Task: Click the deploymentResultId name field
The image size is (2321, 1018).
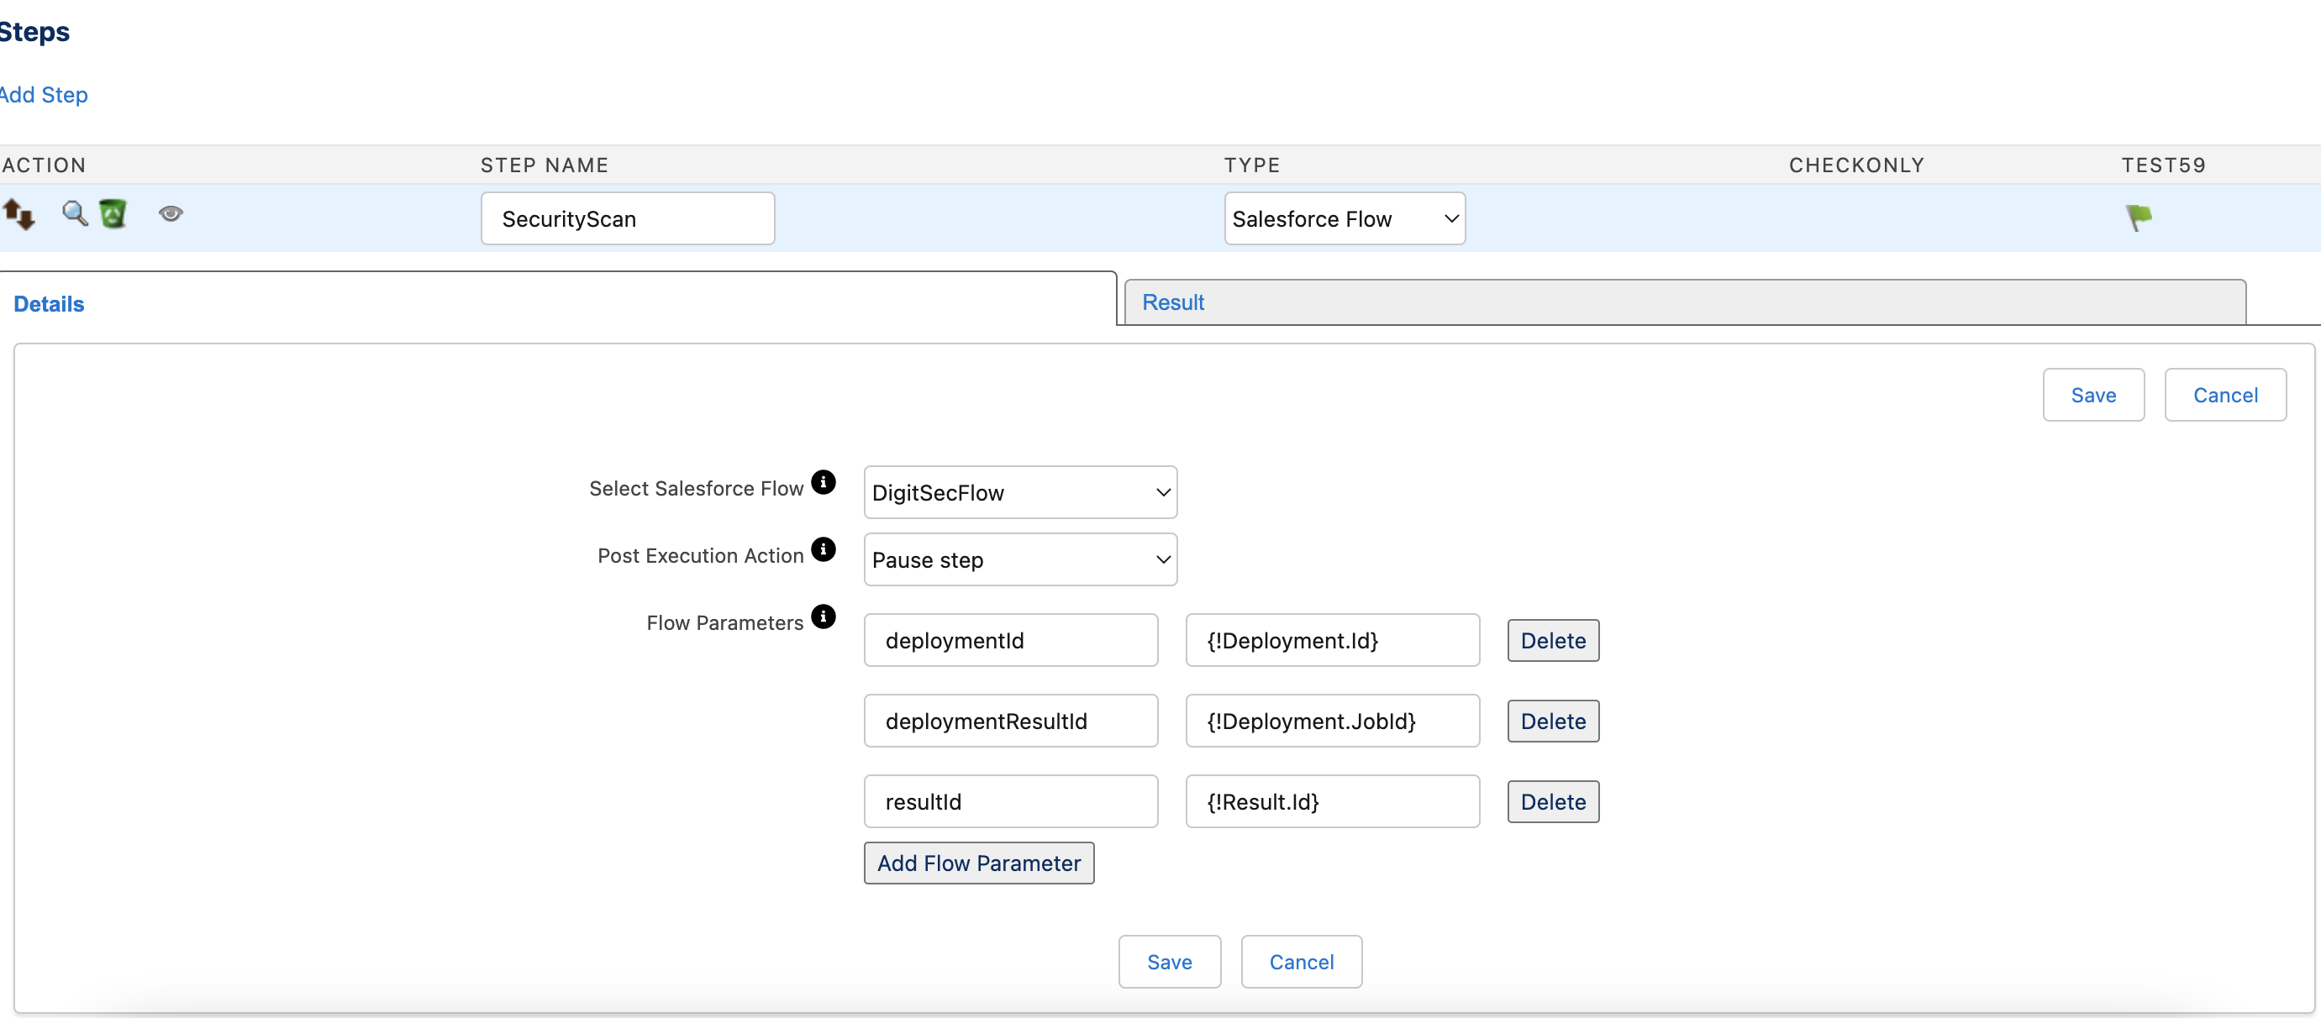Action: 1010,721
